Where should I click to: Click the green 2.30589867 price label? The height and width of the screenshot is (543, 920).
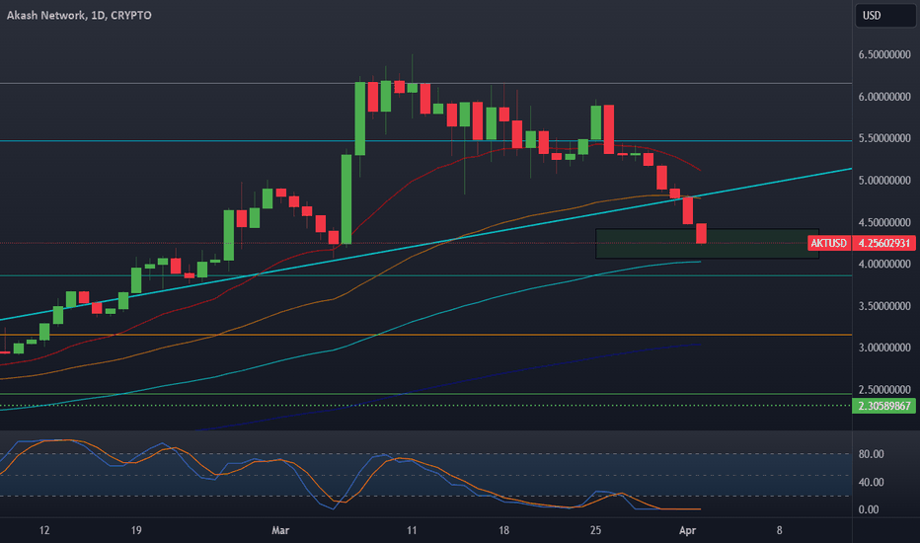click(x=883, y=406)
